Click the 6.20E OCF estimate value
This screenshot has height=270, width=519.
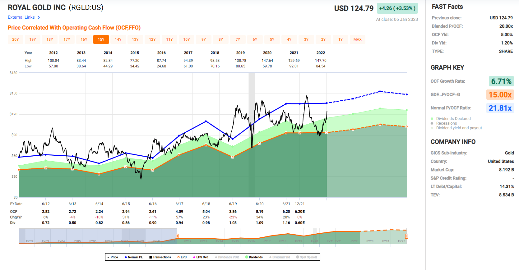pyautogui.click(x=300, y=212)
